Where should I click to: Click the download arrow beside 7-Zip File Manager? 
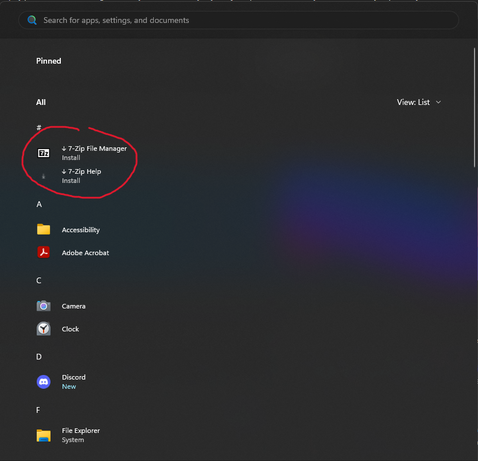(x=64, y=149)
